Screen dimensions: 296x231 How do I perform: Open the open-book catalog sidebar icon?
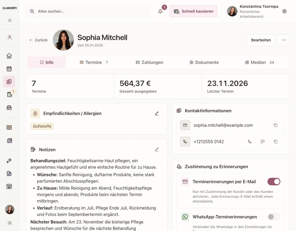coord(9,128)
